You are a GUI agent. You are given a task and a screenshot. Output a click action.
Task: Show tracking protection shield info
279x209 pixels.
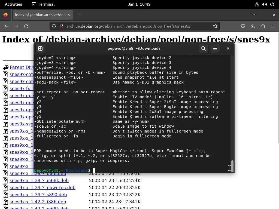click(x=54, y=26)
